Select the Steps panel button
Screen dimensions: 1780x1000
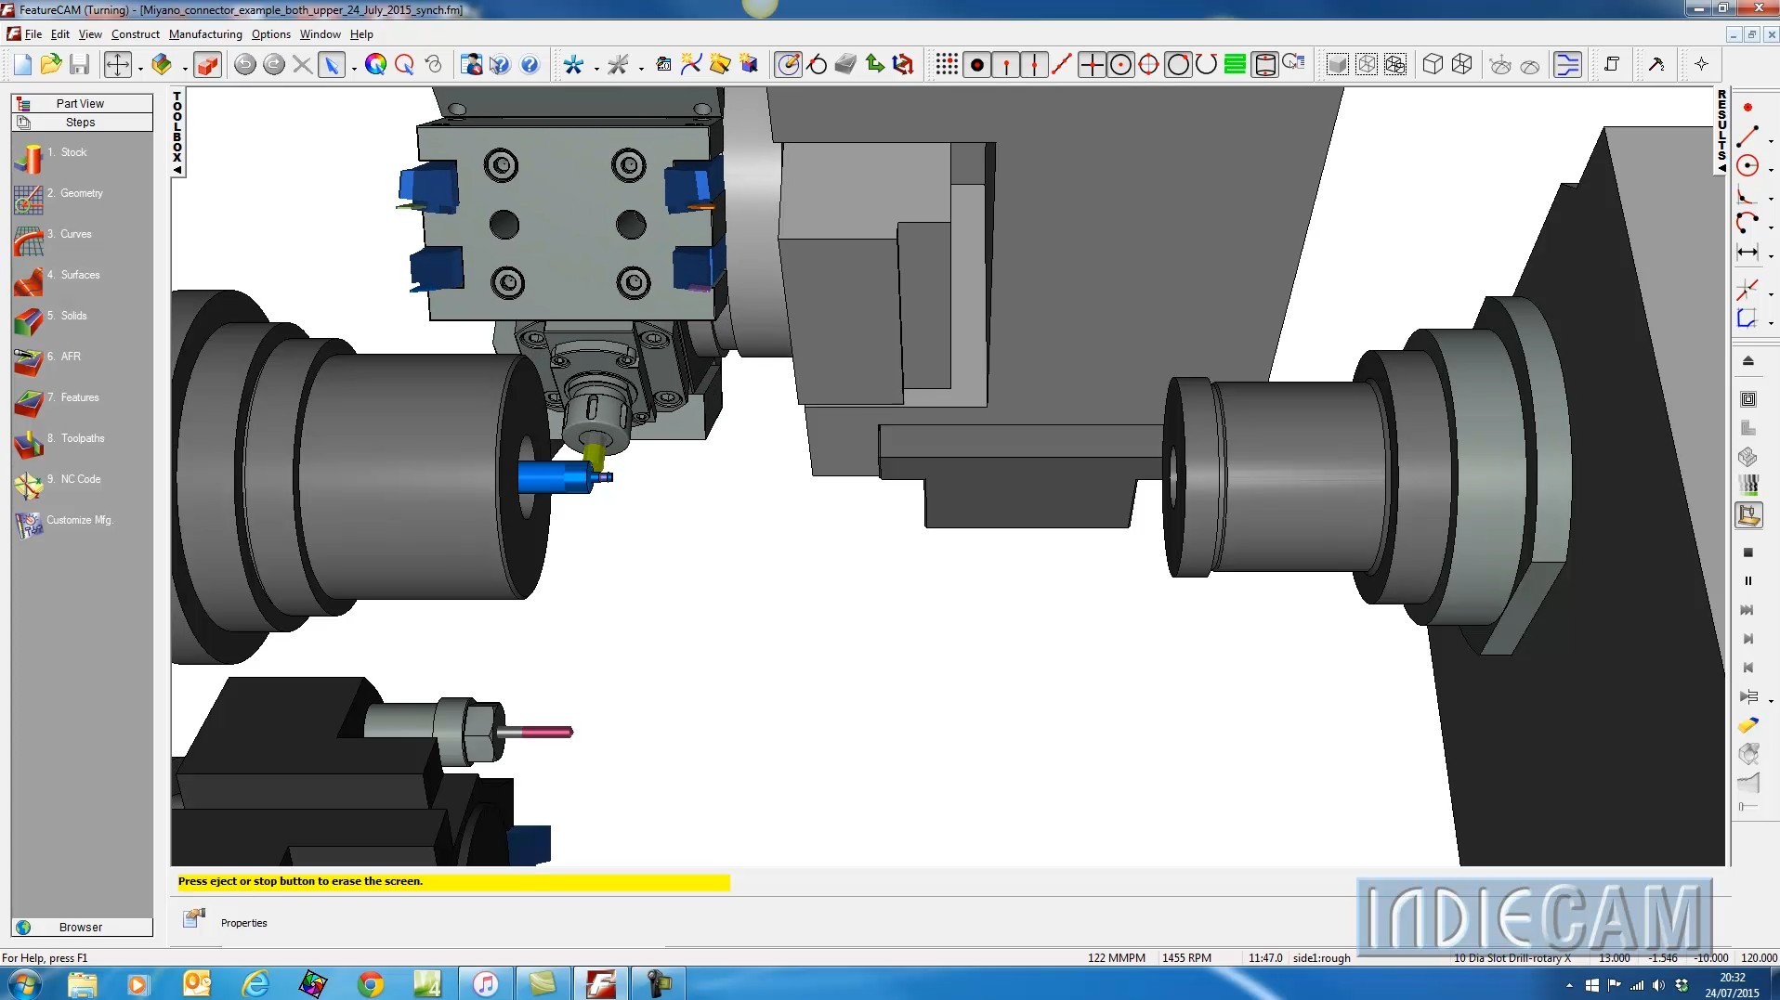click(82, 122)
